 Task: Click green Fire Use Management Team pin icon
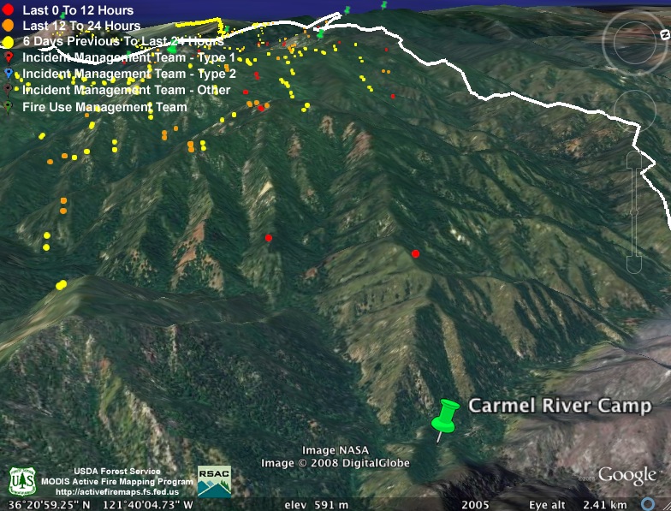click(x=8, y=107)
